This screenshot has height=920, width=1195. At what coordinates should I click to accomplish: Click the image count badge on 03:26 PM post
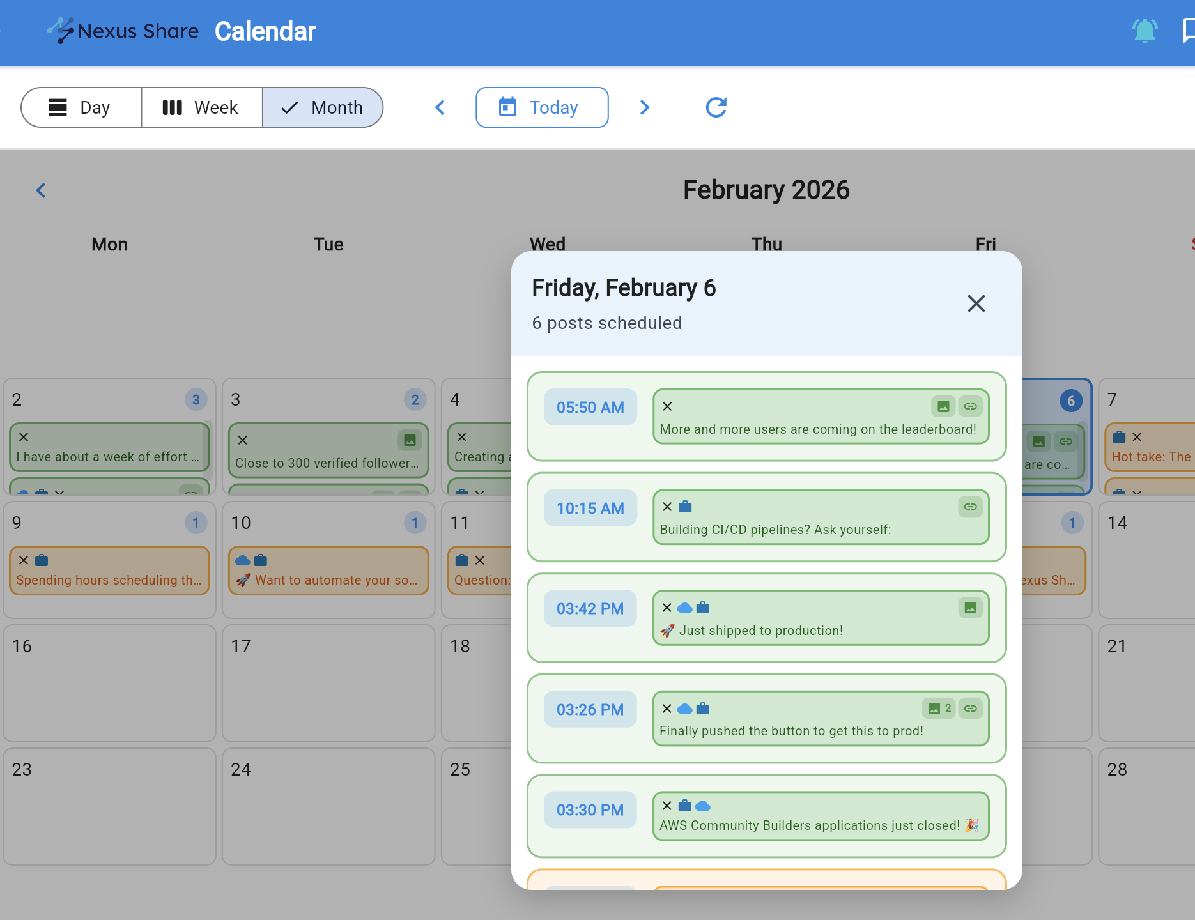[x=939, y=709]
